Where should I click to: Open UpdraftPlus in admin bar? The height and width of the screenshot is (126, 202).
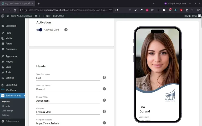[x=59, y=16]
